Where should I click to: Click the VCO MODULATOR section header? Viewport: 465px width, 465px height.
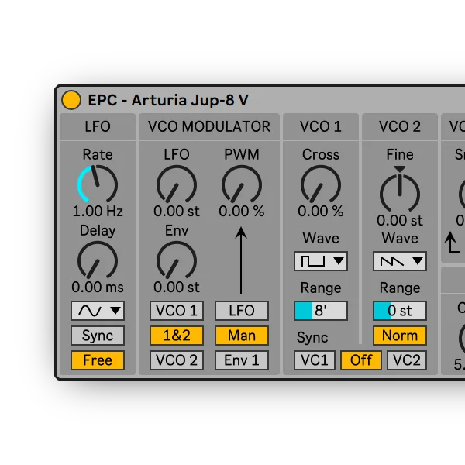point(209,126)
